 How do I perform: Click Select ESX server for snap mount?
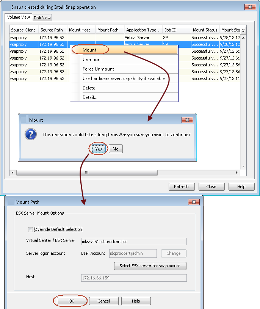[x=150, y=266]
